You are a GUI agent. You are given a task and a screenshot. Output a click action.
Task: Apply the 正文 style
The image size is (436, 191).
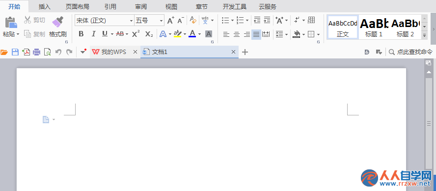(x=343, y=27)
